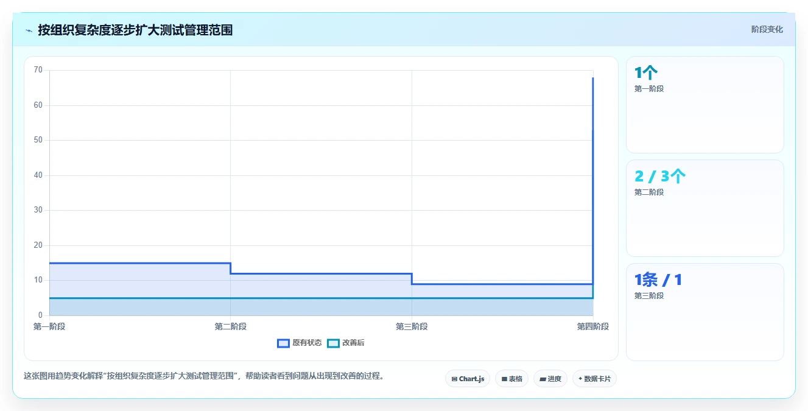Open the 1个 第一阶段 card

[704, 105]
